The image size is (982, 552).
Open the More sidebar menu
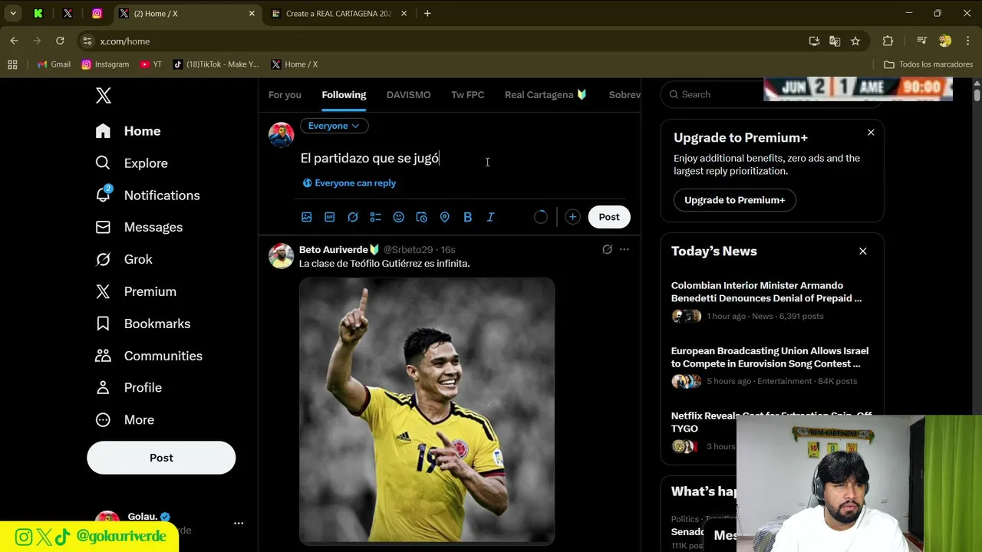(124, 420)
